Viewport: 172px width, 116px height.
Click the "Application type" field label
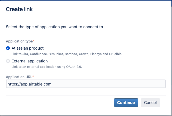[19, 41]
